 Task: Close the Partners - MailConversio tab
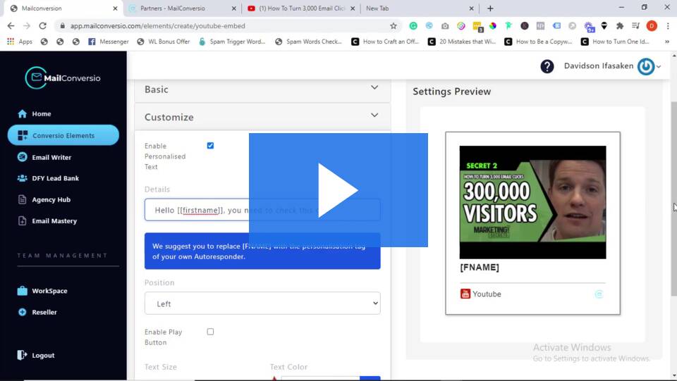[x=233, y=8]
